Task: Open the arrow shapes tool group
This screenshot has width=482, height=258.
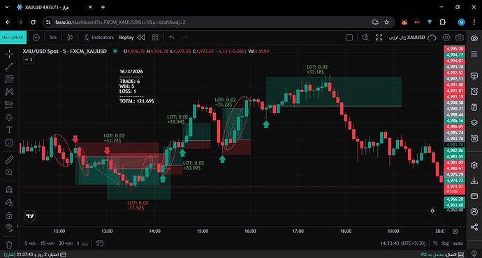Action: (9, 117)
